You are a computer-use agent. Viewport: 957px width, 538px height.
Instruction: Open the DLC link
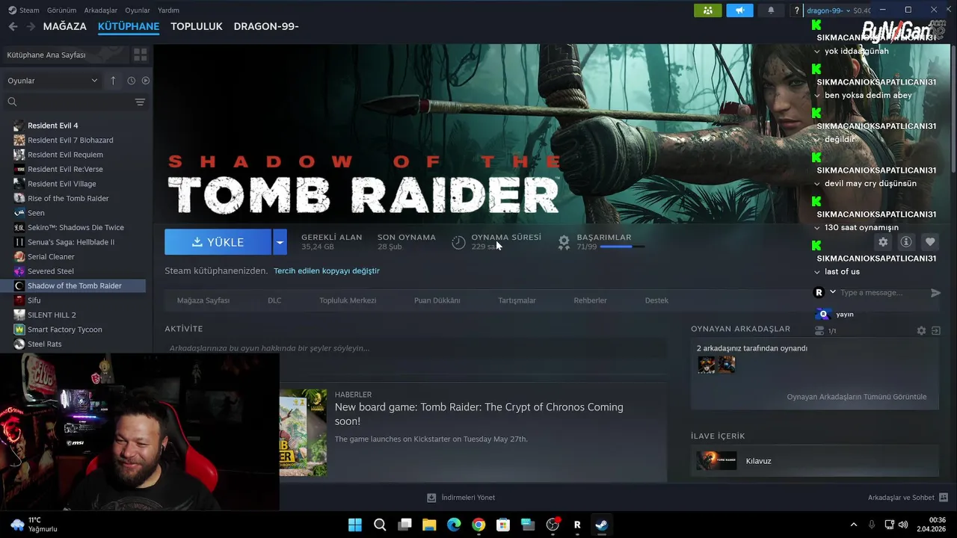click(x=274, y=300)
